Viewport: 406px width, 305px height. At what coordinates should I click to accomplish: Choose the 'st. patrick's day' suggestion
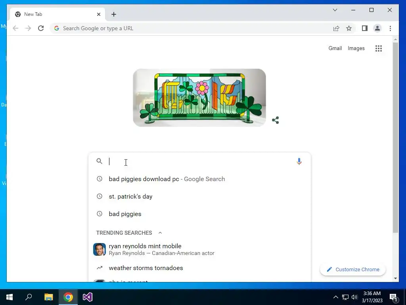[199, 196]
